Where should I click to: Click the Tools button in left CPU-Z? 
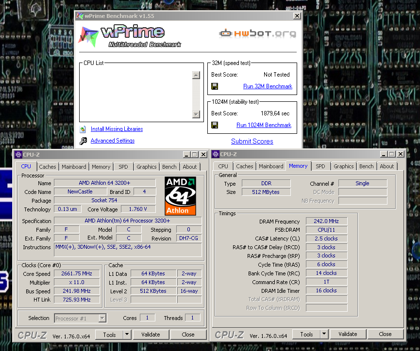pyautogui.click(x=110, y=335)
